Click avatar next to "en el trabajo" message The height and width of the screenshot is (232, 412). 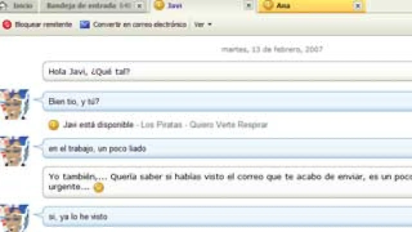pos(14,151)
